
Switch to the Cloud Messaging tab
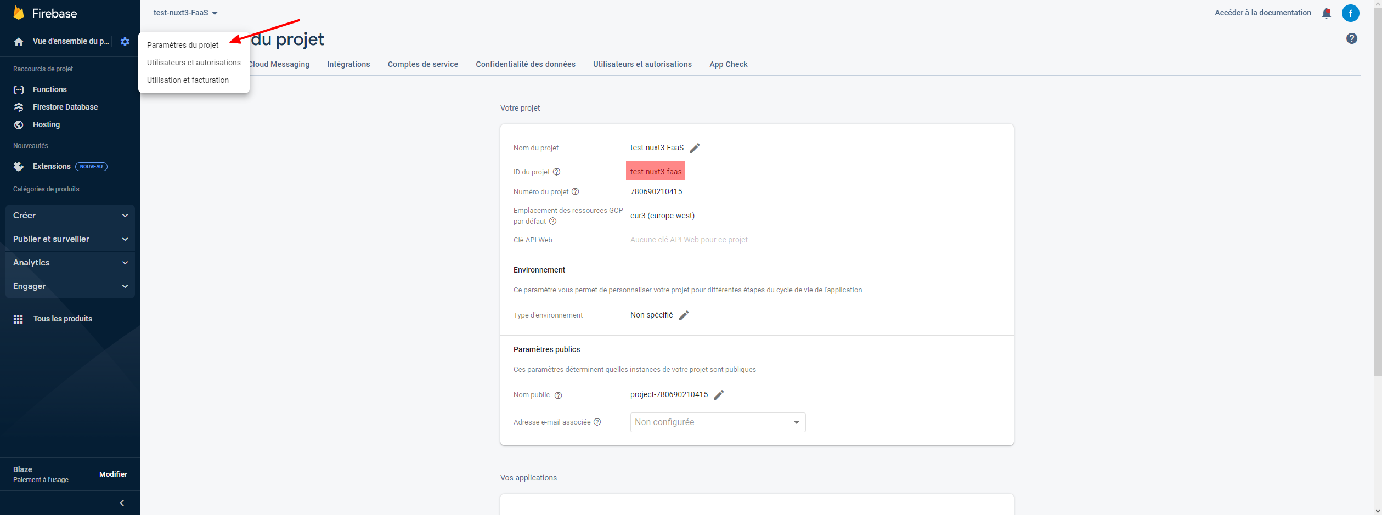(x=279, y=64)
